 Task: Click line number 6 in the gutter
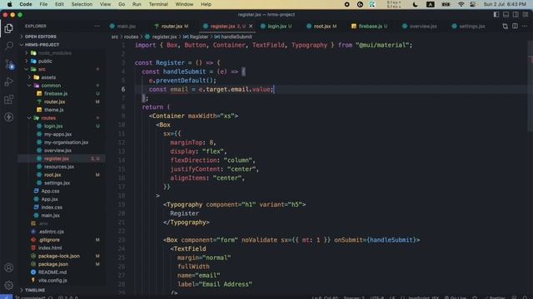(122, 89)
